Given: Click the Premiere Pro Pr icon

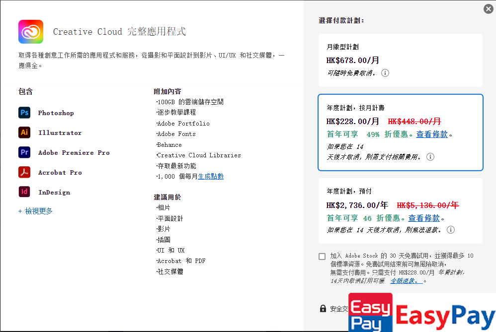Looking at the screenshot, I should (x=24, y=152).
